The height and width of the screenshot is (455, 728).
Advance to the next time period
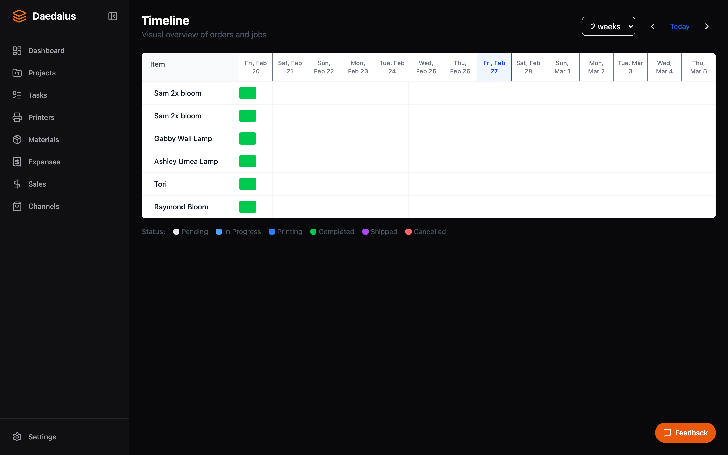click(x=706, y=26)
